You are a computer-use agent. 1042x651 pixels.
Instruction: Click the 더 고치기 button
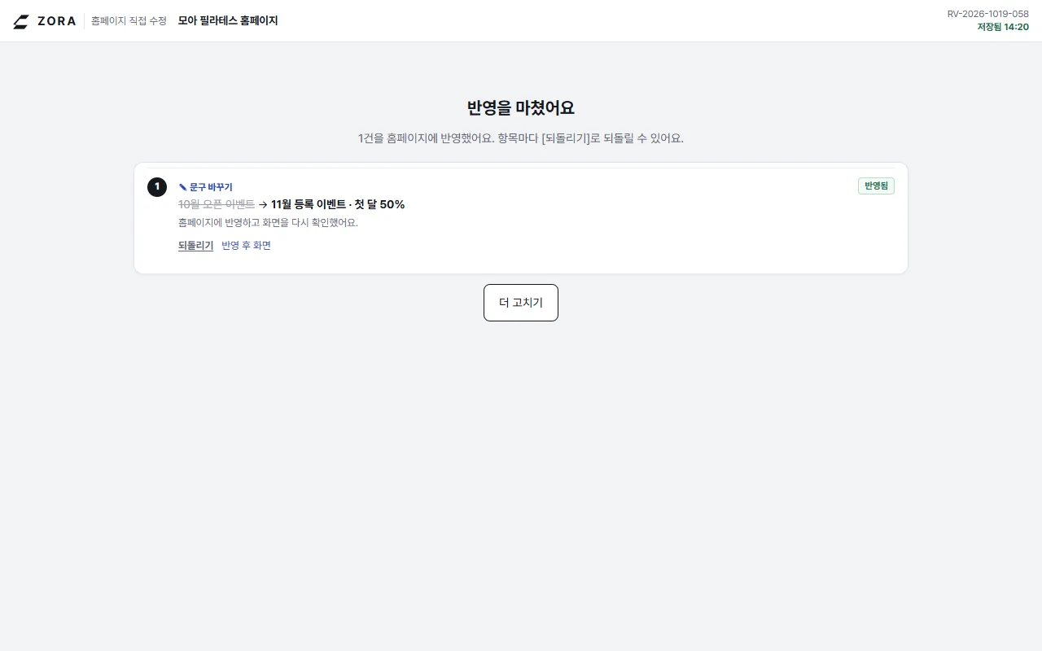coord(521,303)
